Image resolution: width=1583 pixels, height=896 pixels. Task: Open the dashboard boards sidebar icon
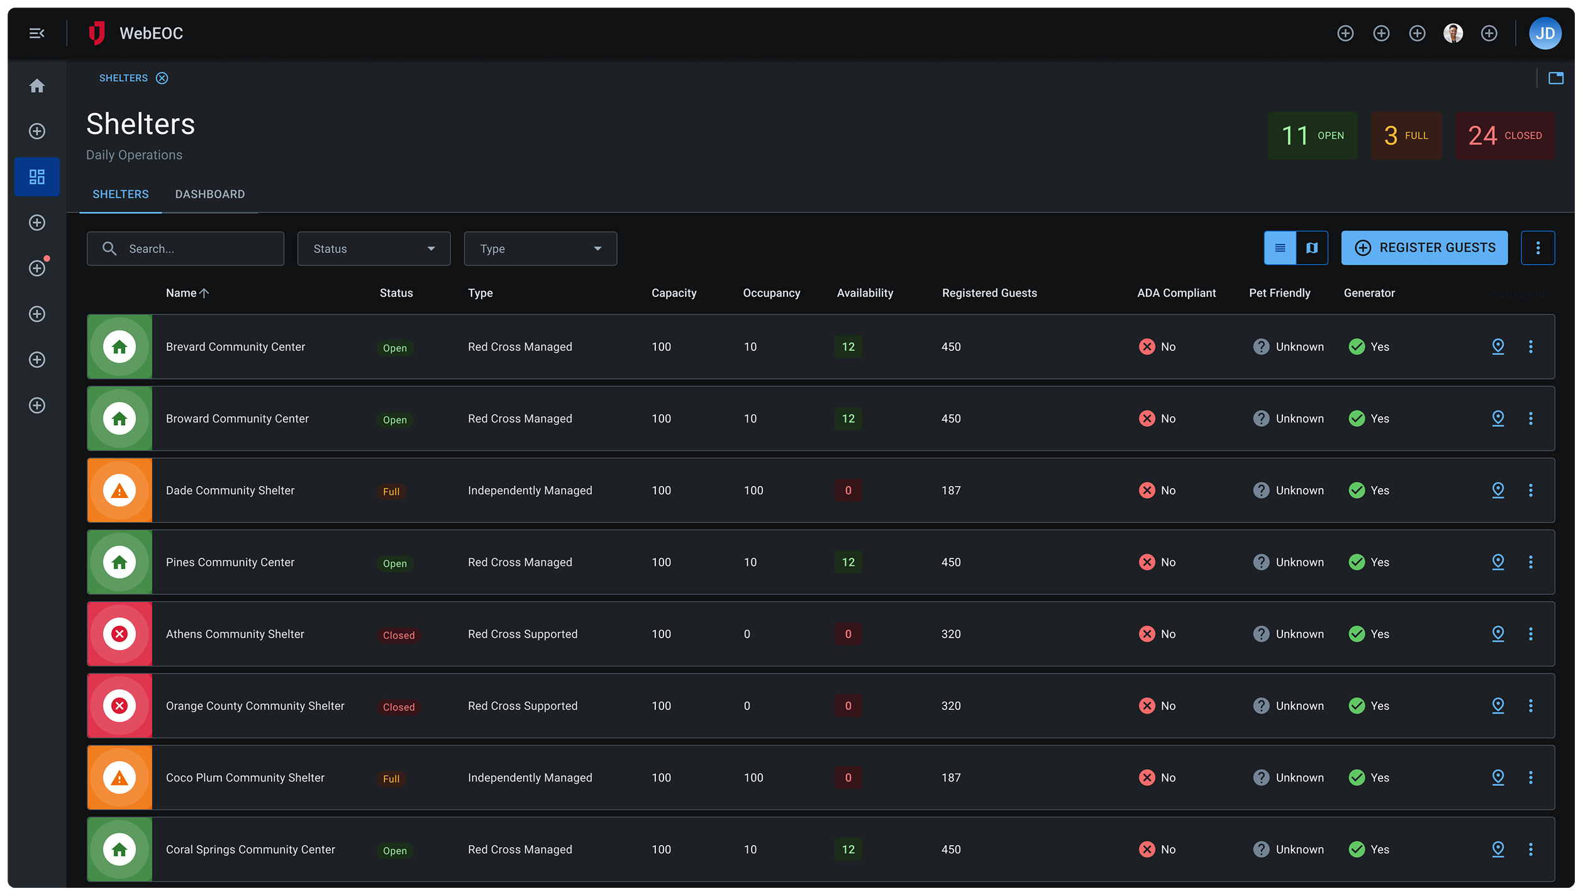point(37,177)
